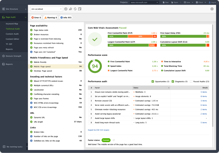Open the Projects dropdown for www.microsoft.com
The image size is (219, 153).
pos(146,2)
